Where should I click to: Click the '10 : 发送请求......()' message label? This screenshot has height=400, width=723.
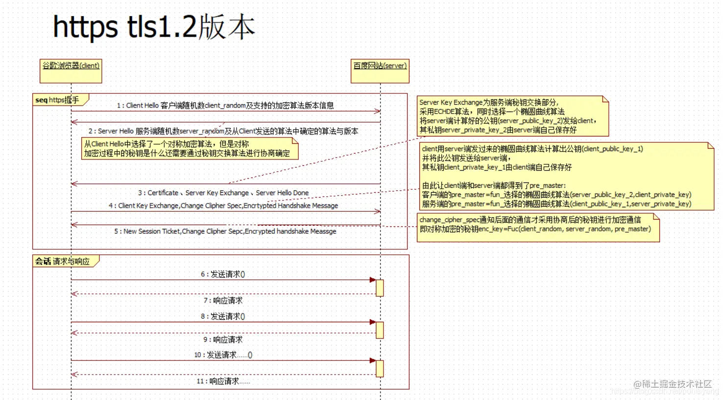click(223, 355)
